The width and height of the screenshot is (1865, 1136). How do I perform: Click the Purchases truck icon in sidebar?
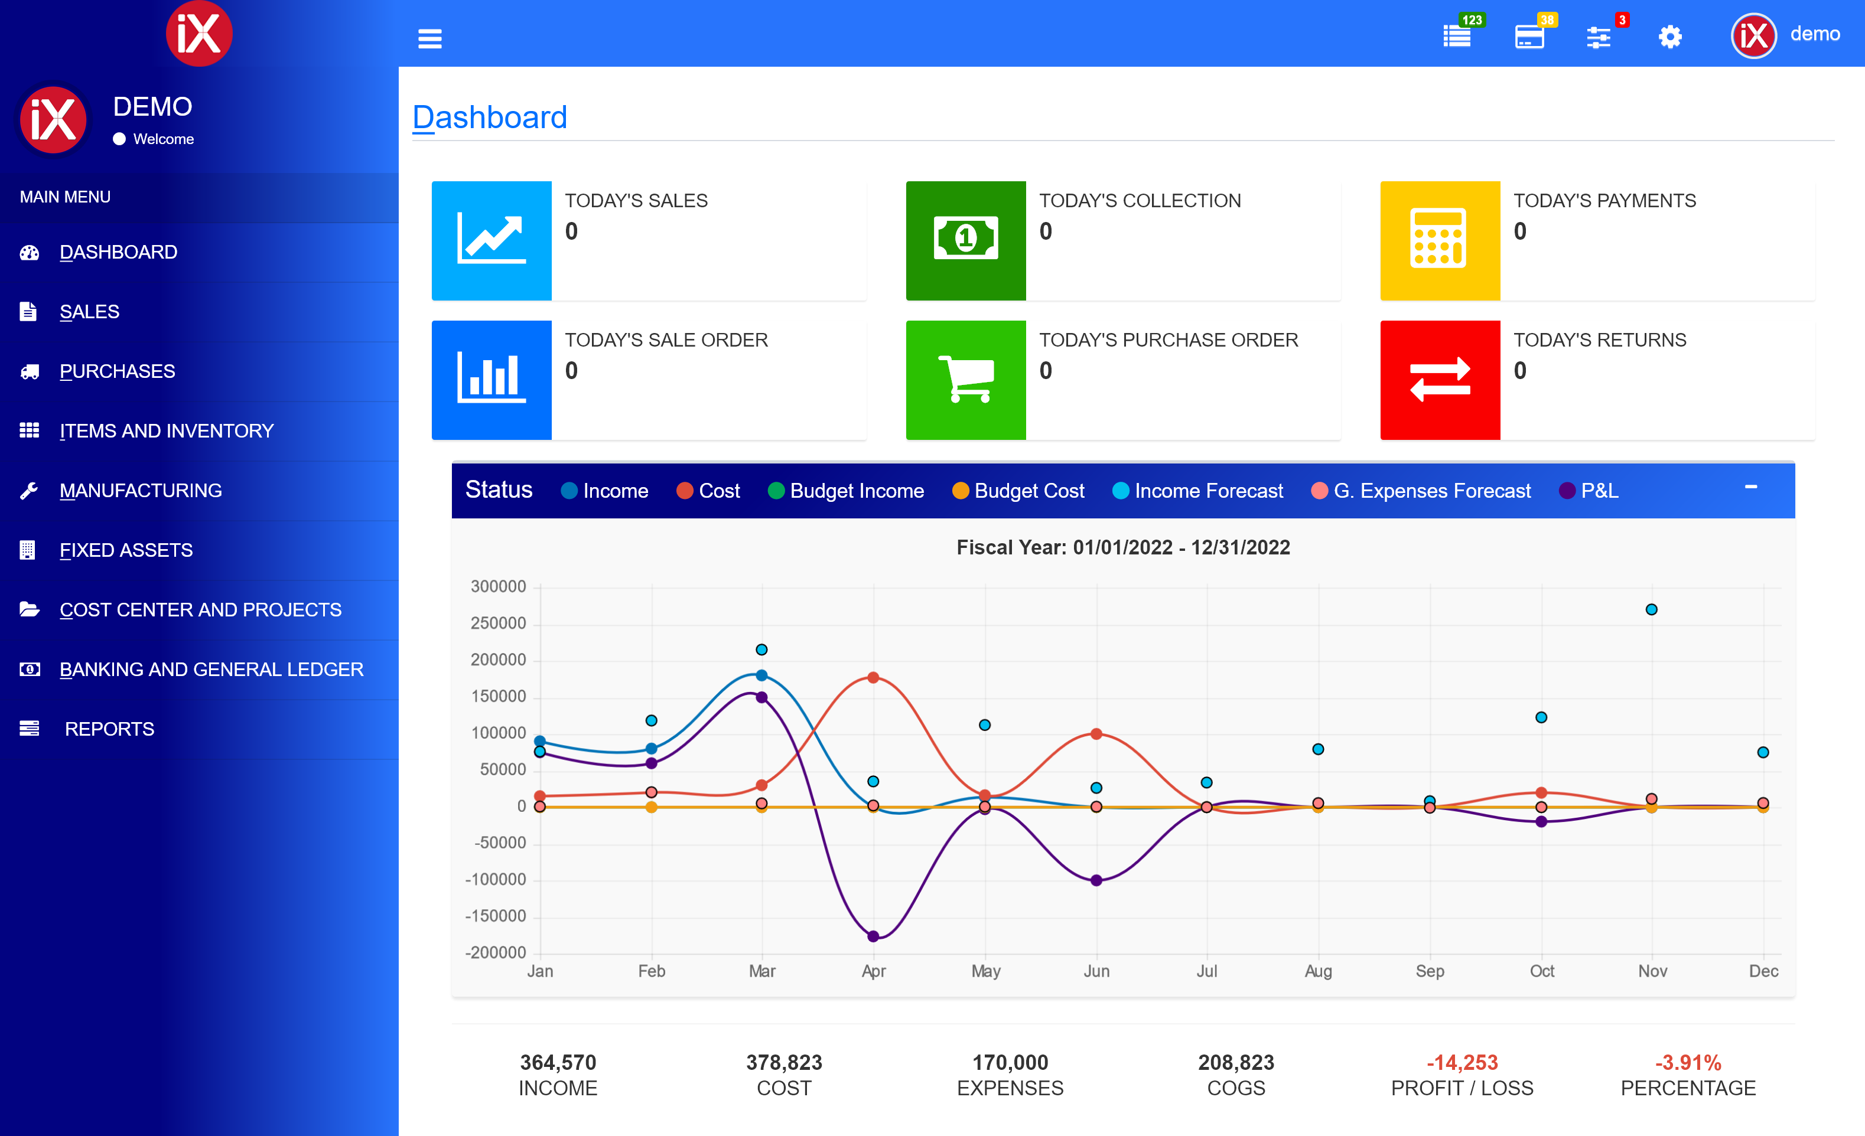[x=29, y=371]
